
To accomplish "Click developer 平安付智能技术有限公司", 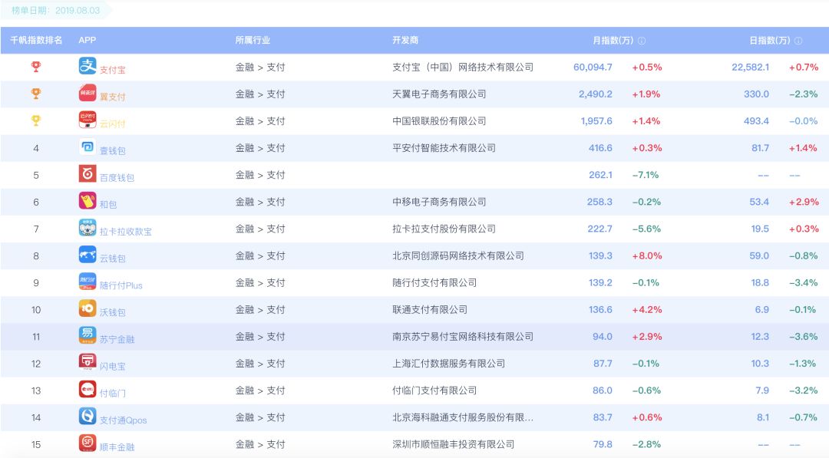I will pyautogui.click(x=444, y=148).
